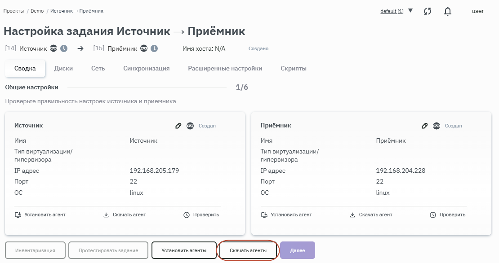Screen dimensions: 499x263
Task: Expand the default [1] dropdown arrow
Action: click(410, 11)
